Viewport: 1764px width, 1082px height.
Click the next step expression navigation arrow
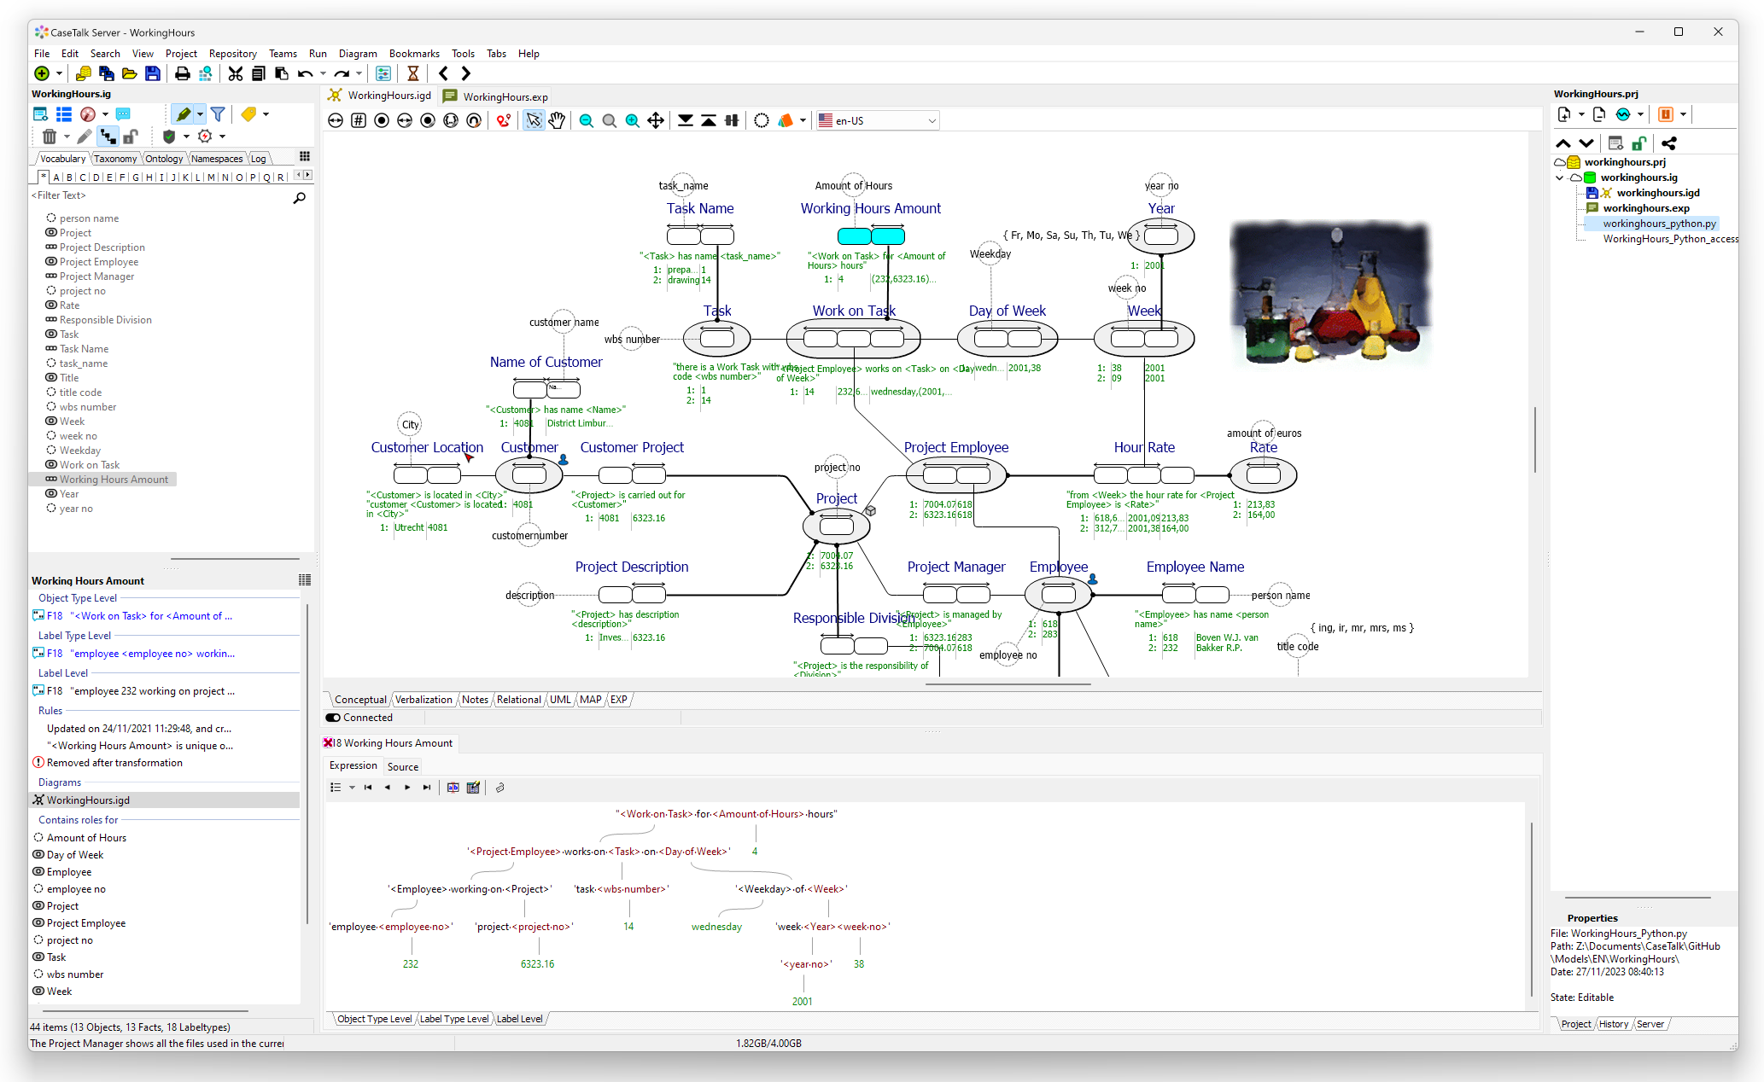pos(406,788)
